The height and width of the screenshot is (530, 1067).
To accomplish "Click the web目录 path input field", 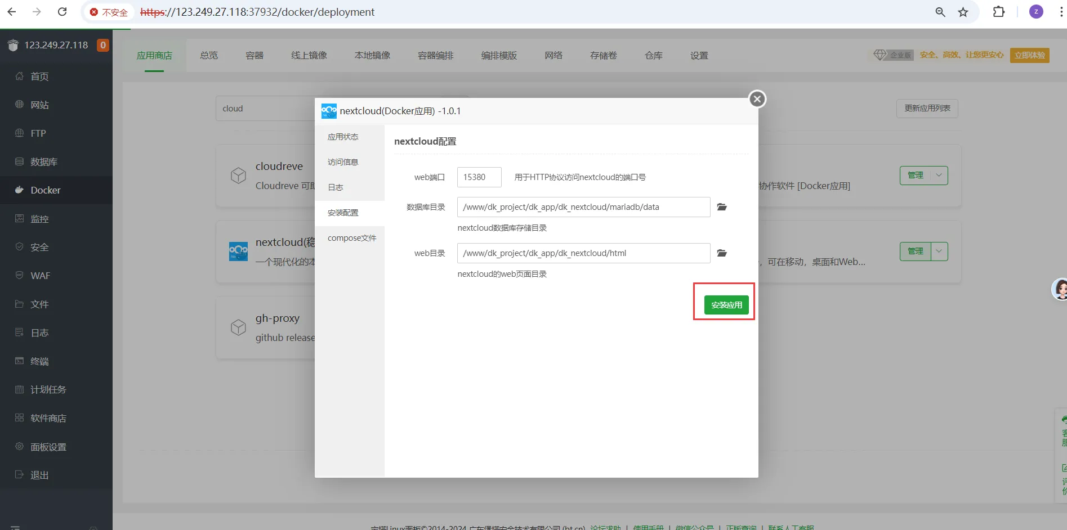I will pyautogui.click(x=584, y=253).
